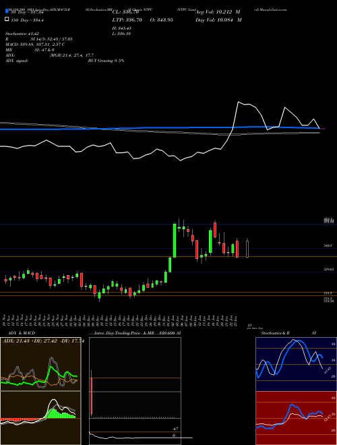Click the 'Stochastics & R' panel title
The width and height of the screenshot is (337, 445).
(275, 333)
